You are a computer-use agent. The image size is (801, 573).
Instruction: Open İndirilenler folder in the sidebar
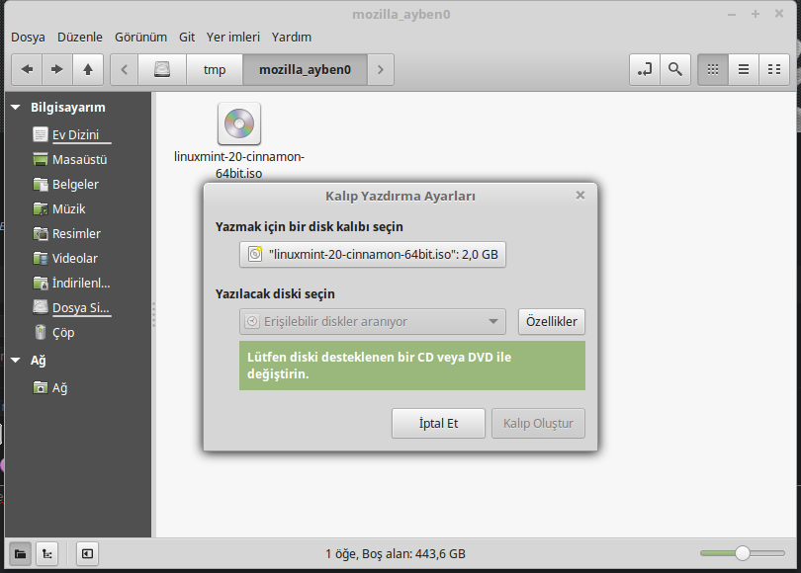point(71,284)
